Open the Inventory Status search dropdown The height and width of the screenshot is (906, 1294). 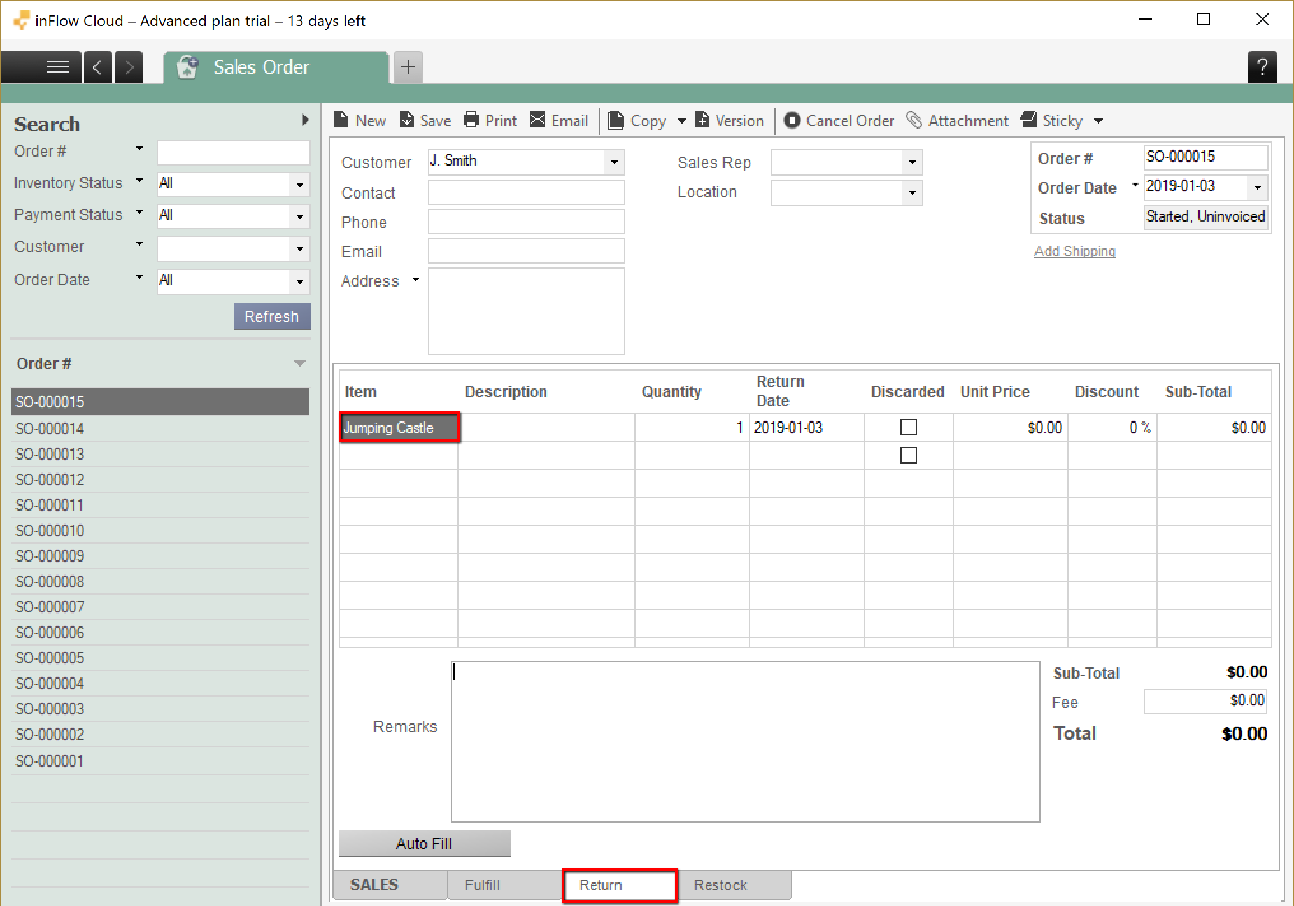pyautogui.click(x=300, y=185)
